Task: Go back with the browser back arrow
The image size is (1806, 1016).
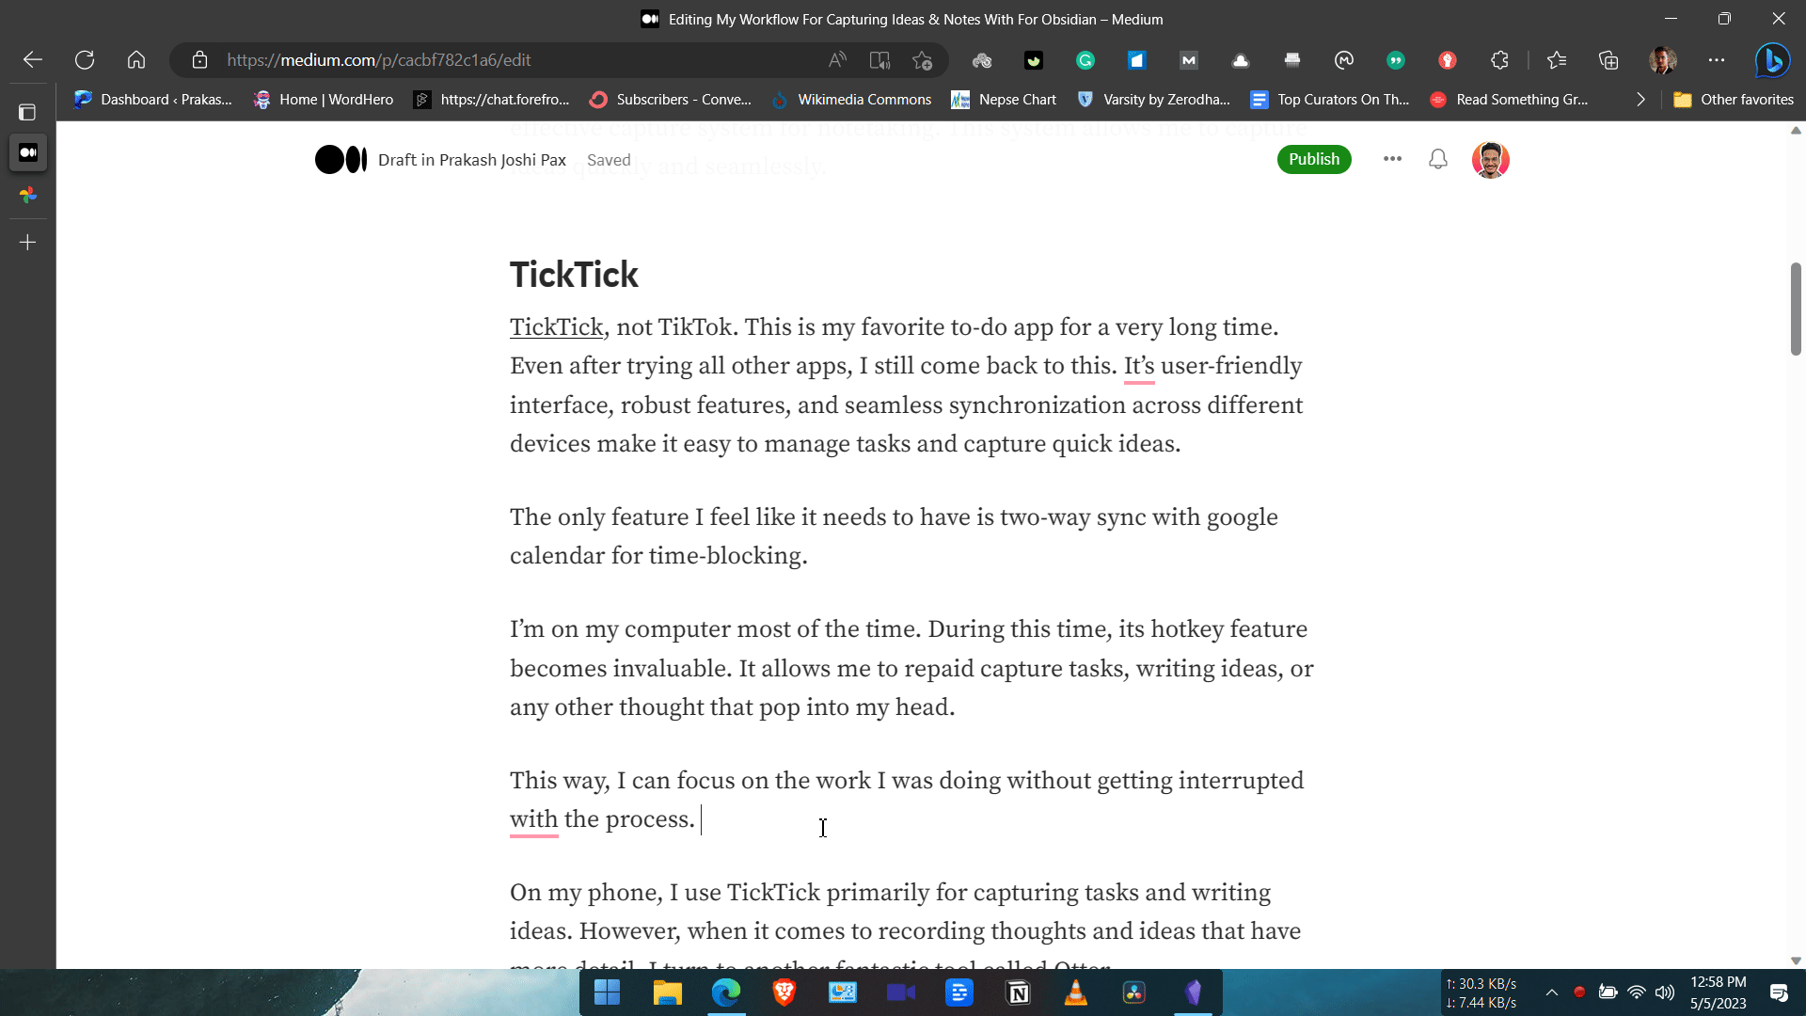Action: click(x=33, y=60)
